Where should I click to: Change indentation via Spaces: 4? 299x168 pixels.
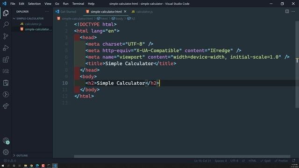pyautogui.click(x=221, y=161)
